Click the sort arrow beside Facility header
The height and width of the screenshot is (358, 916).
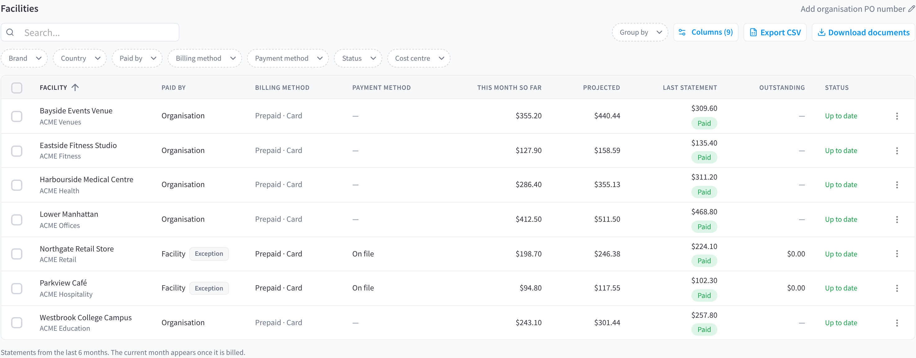point(75,87)
